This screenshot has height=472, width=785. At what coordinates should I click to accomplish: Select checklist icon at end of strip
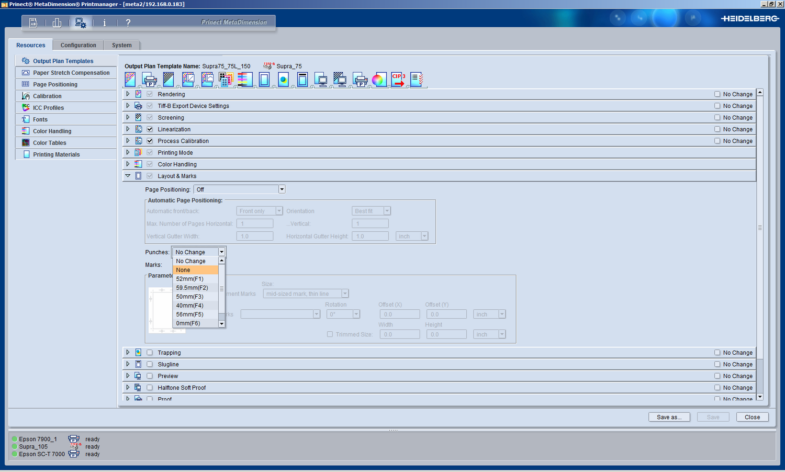click(x=417, y=80)
